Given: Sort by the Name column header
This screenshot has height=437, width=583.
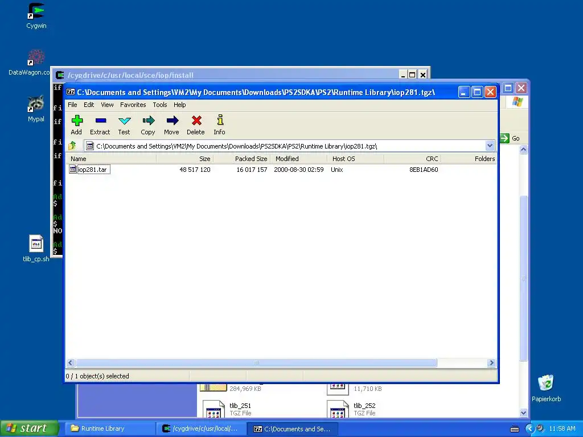Looking at the screenshot, I should pyautogui.click(x=111, y=159).
